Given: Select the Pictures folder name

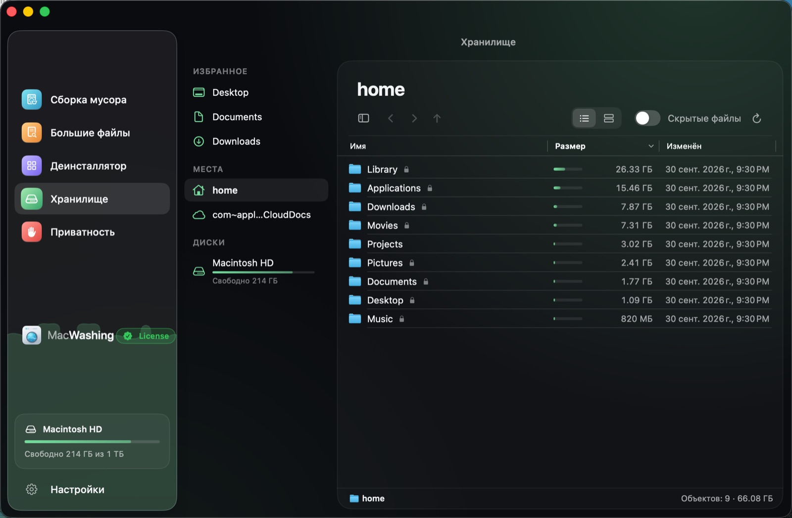Looking at the screenshot, I should coord(385,263).
